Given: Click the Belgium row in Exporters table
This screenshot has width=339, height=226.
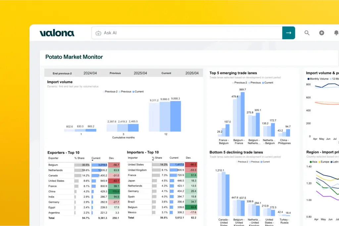Looking at the screenshot, I should (84, 165).
